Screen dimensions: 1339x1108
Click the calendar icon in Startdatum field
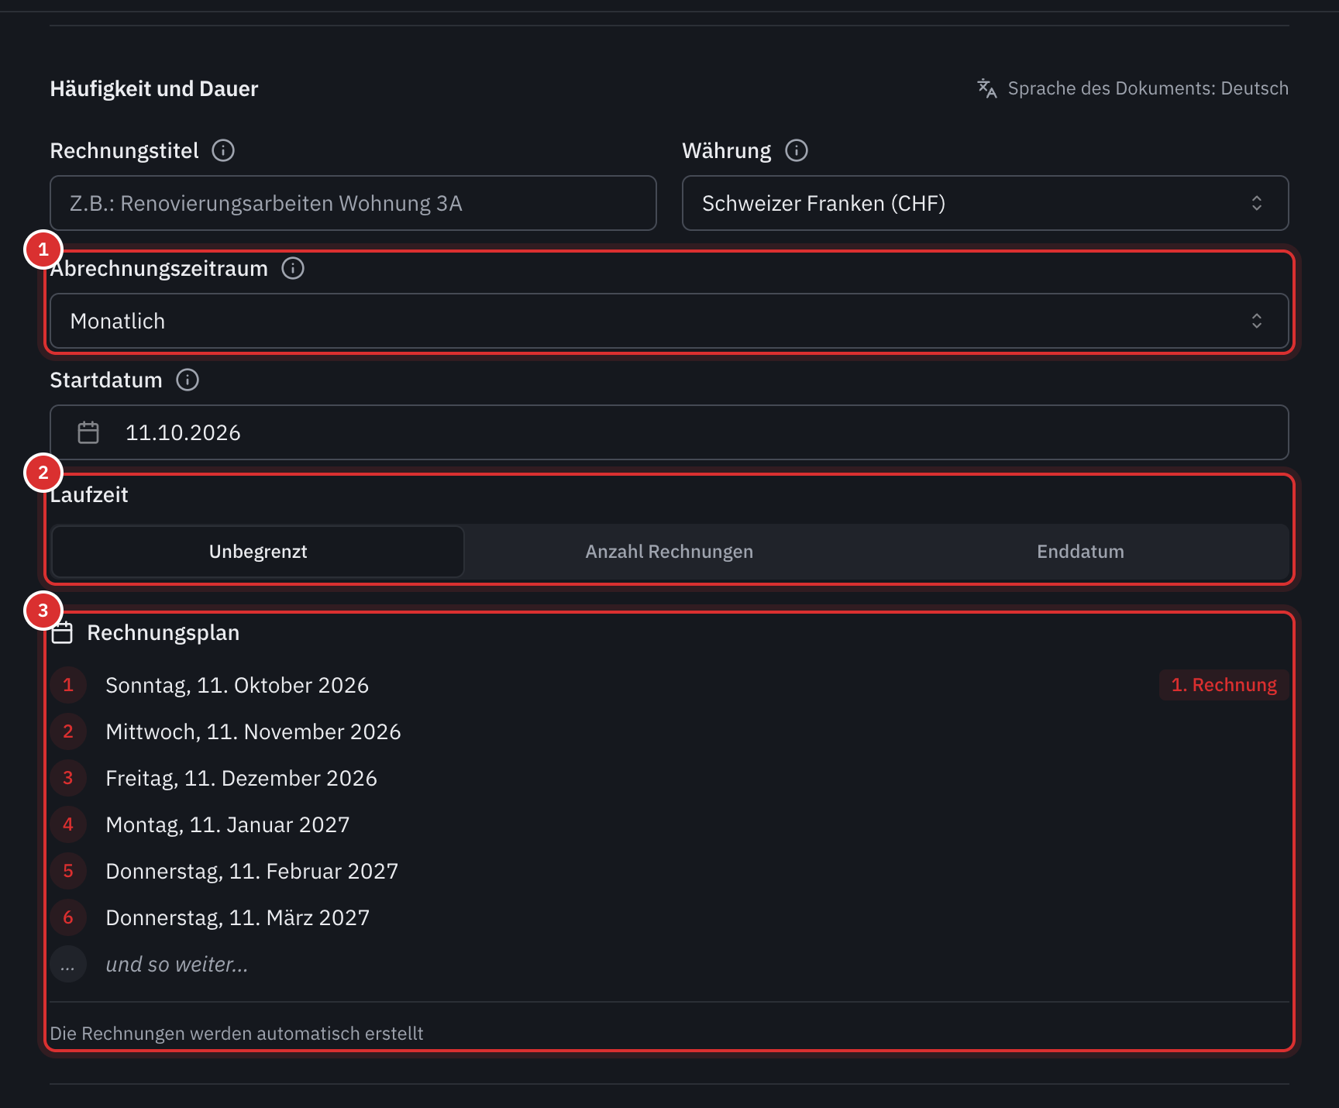pyautogui.click(x=88, y=432)
